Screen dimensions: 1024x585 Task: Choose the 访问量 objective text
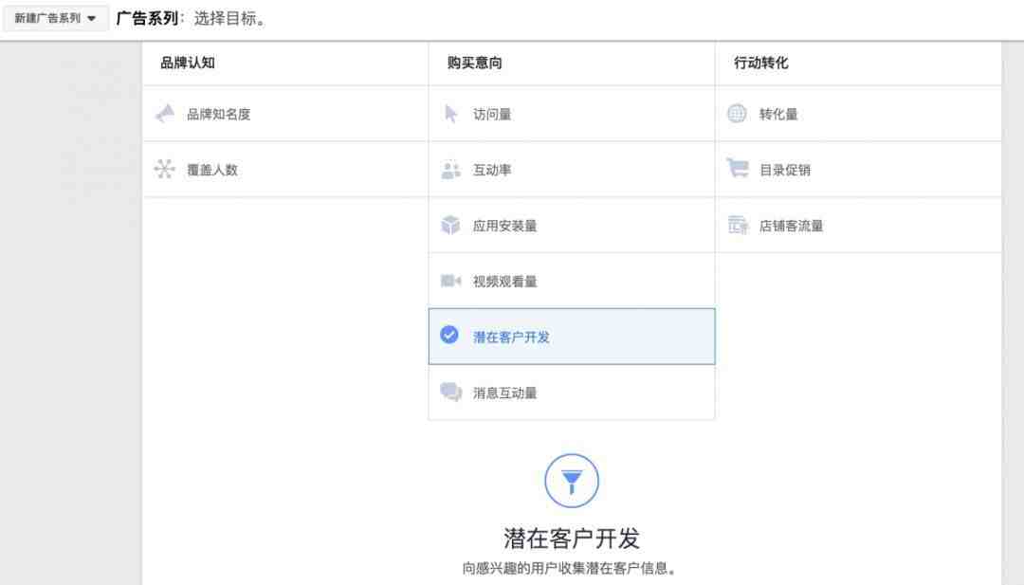click(492, 115)
